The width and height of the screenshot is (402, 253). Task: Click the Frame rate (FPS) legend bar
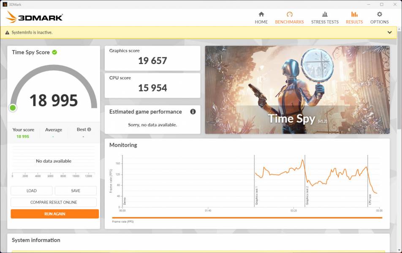247,218
